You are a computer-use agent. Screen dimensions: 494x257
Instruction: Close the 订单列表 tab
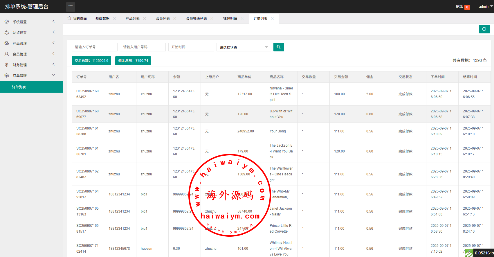pyautogui.click(x=272, y=19)
